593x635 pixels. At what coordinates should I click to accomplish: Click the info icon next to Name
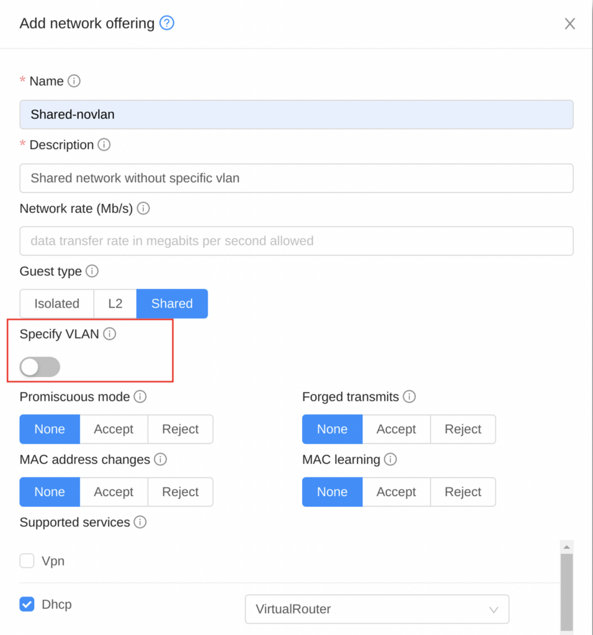[x=74, y=81]
